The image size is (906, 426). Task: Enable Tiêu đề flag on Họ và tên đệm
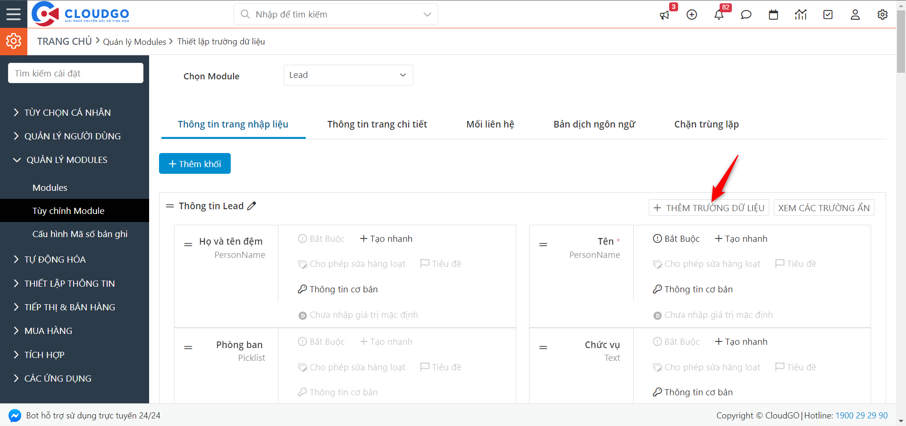click(440, 264)
